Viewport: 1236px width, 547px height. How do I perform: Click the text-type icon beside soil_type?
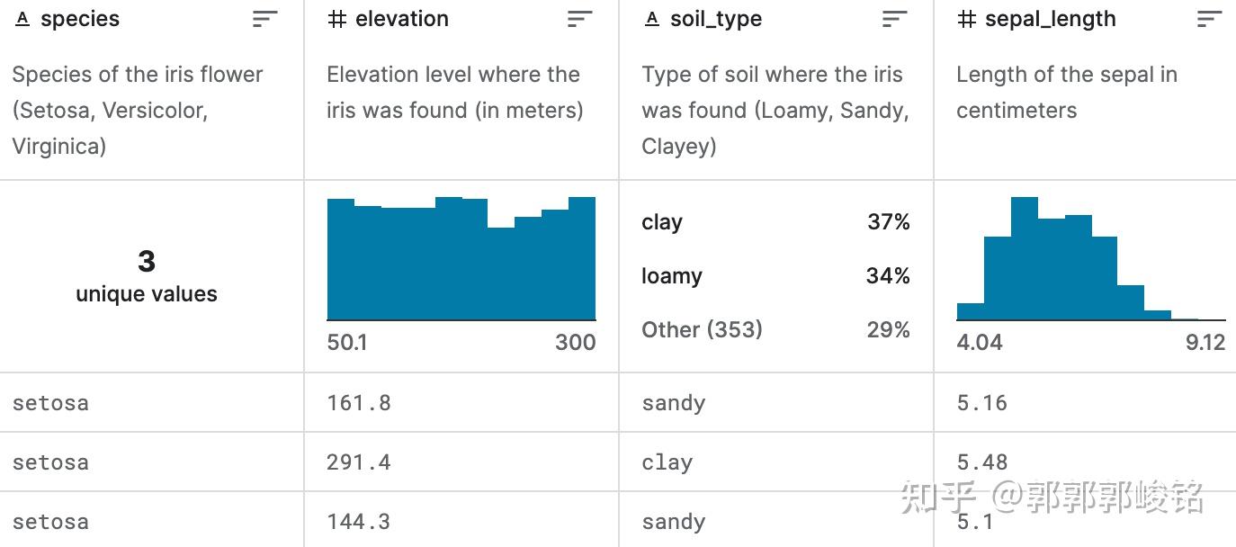pyautogui.click(x=652, y=19)
